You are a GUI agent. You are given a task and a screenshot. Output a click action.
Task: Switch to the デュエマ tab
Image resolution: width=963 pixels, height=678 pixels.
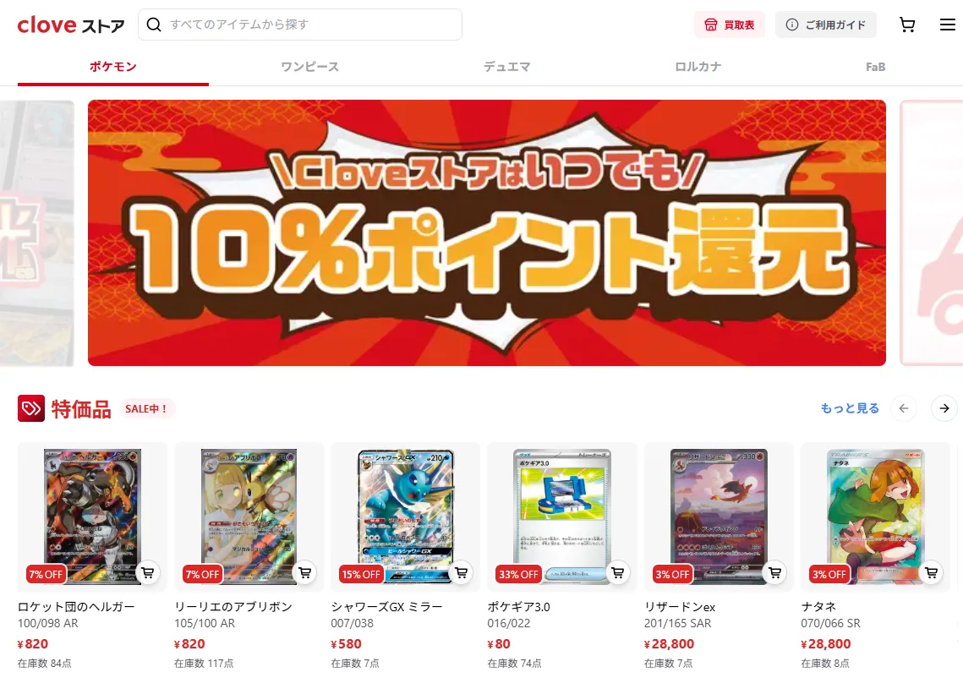point(506,67)
